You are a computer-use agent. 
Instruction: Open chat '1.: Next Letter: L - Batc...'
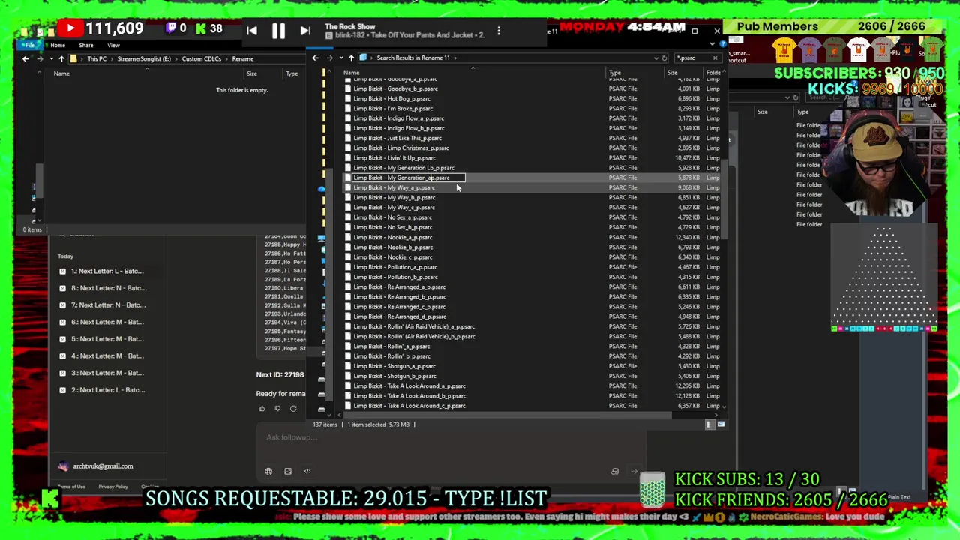pyautogui.click(x=107, y=271)
